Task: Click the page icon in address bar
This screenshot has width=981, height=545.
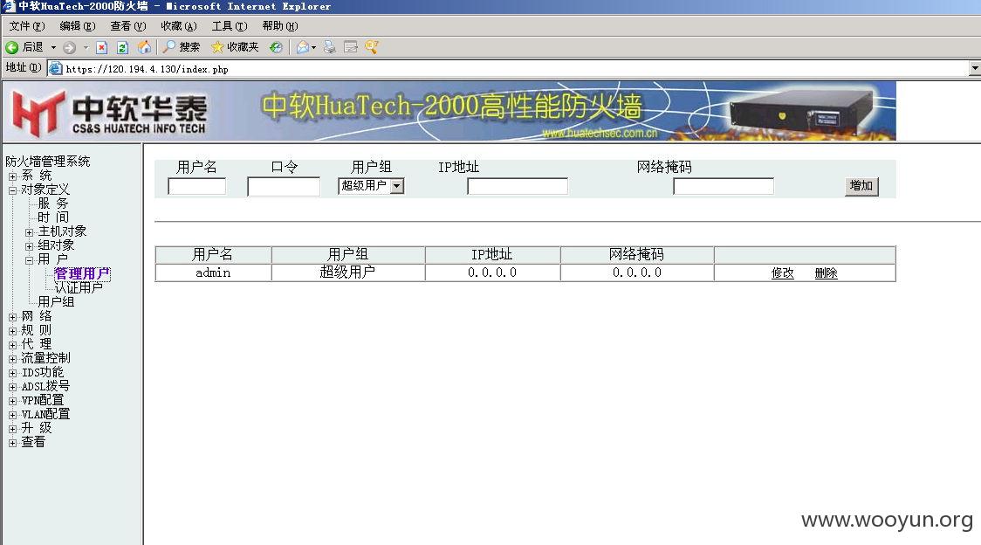Action: [56, 68]
